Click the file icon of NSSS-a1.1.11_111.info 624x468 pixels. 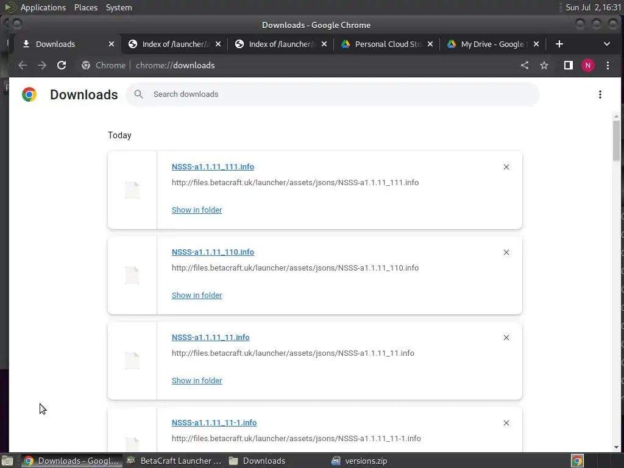pyautogui.click(x=132, y=190)
